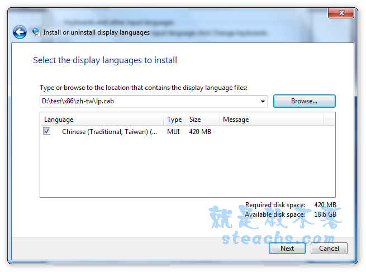This screenshot has width=366, height=272.
Task: Open the Browse... file picker
Action: tap(305, 101)
